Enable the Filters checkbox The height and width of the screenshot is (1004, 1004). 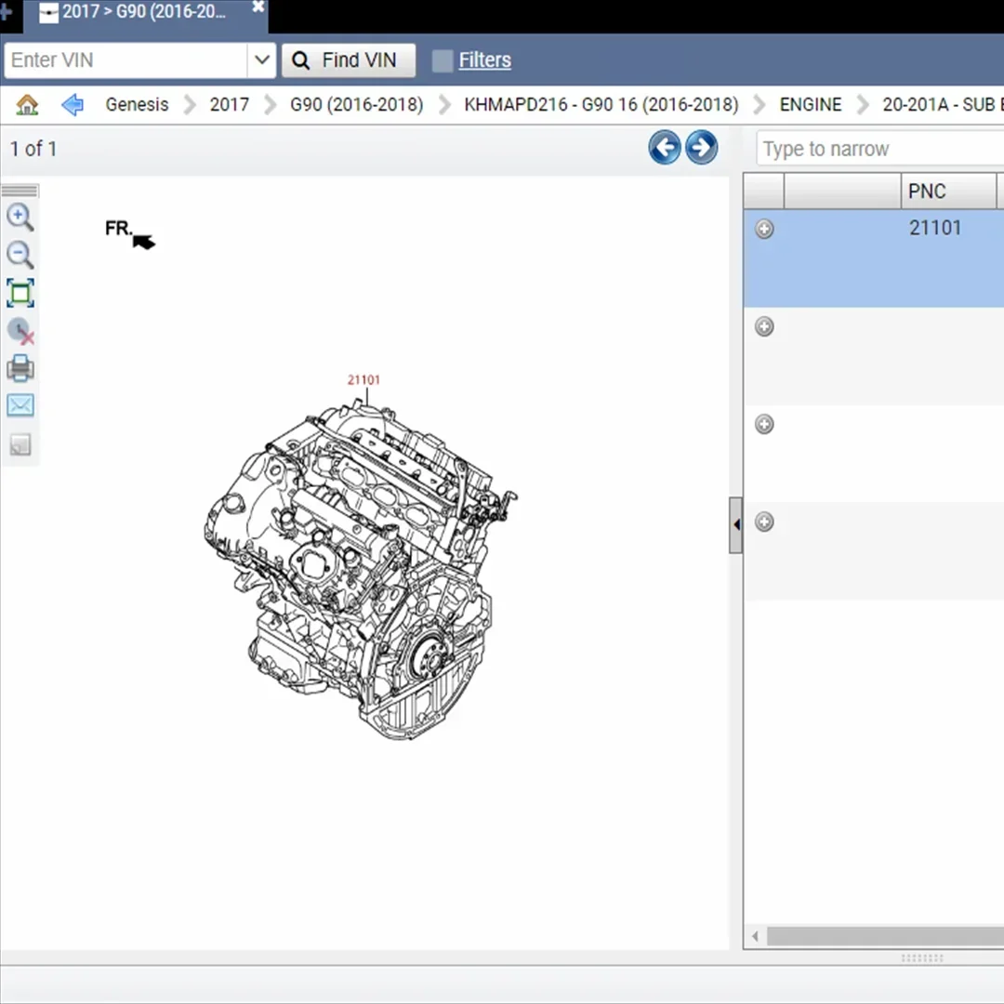pyautogui.click(x=442, y=59)
